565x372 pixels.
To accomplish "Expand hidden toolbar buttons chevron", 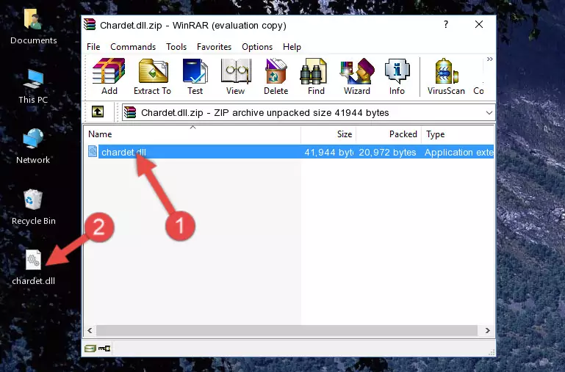I will pos(489,59).
